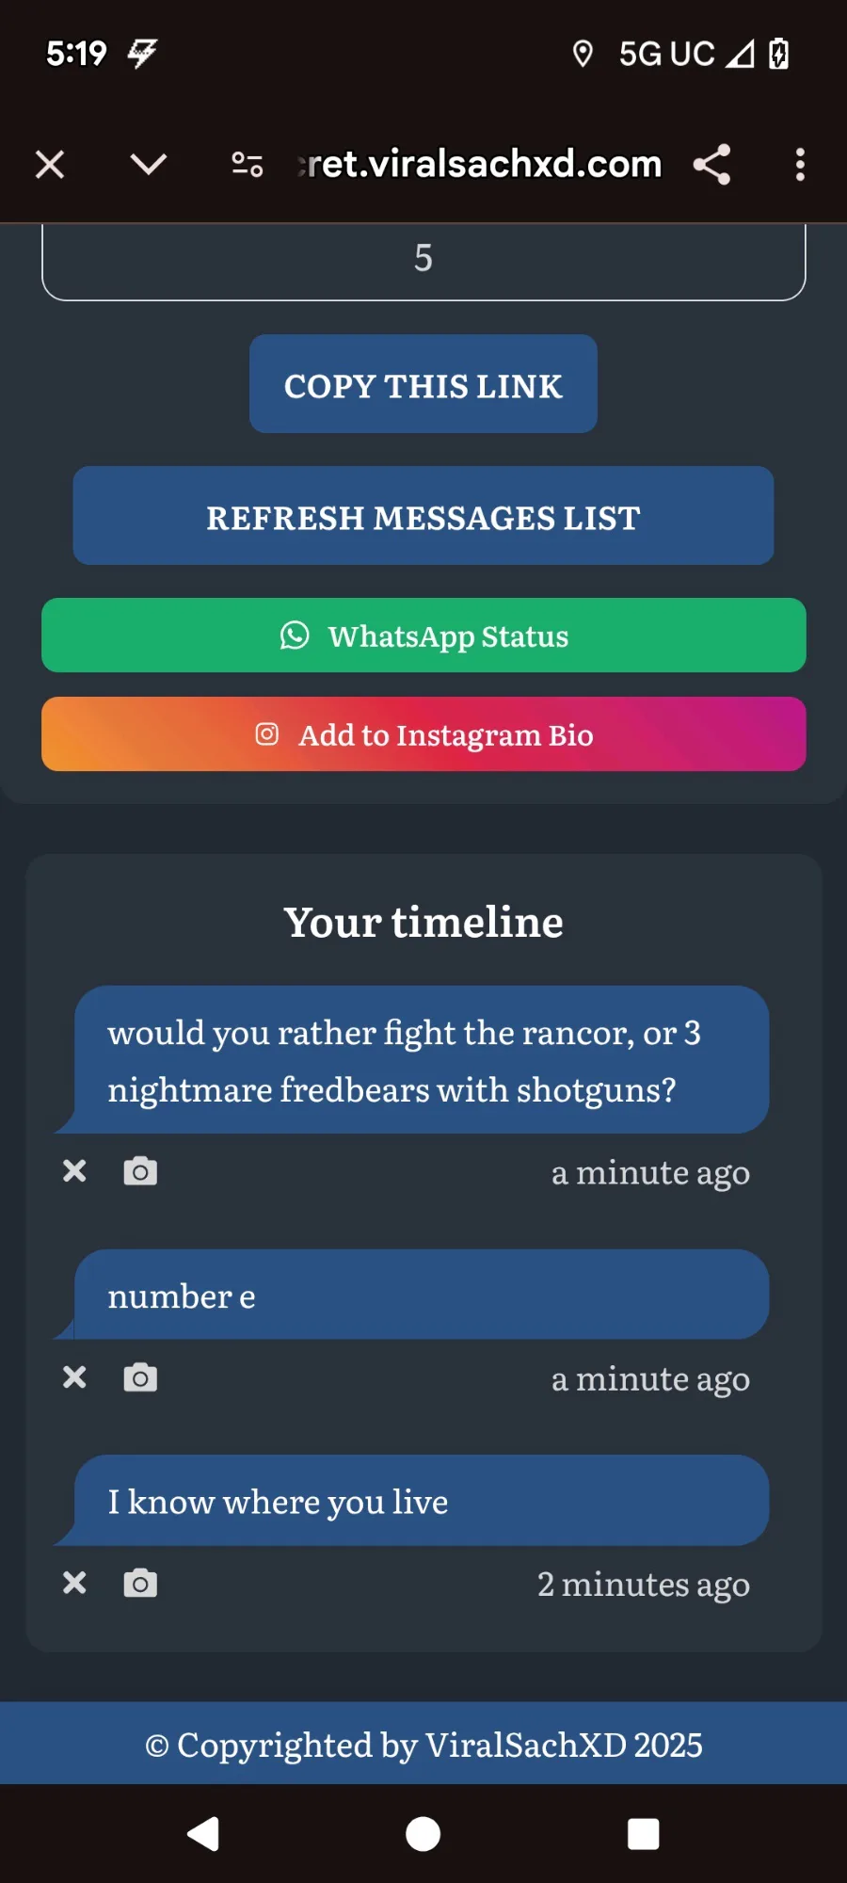Select Add to Instagram Bio
This screenshot has height=1883, width=847.
pos(423,734)
